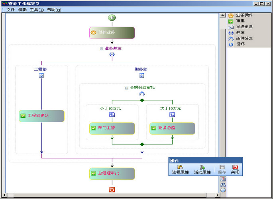Choose the 循环 loop tool
Screen dimensions: 273x199
(x=231, y=44)
